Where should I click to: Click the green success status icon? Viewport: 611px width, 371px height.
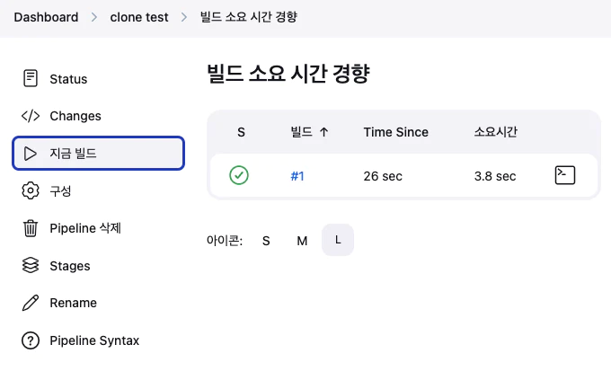click(x=239, y=175)
